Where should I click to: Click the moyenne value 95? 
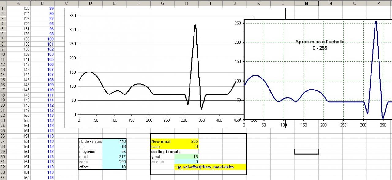point(114,152)
